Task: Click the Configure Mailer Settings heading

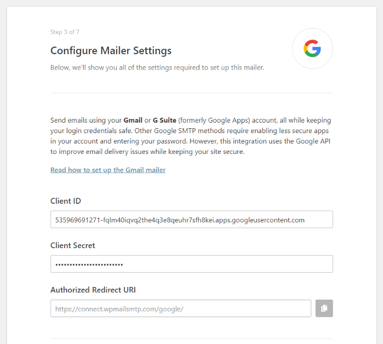Action: (111, 51)
